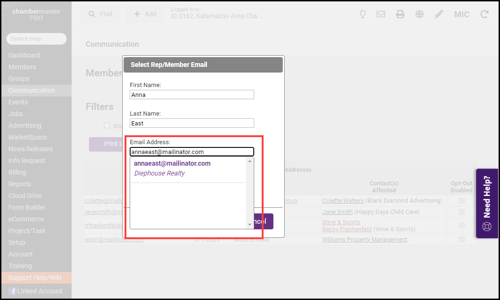Click the refresh arrow icon
Viewport: 500px width, 300px height.
[485, 14]
